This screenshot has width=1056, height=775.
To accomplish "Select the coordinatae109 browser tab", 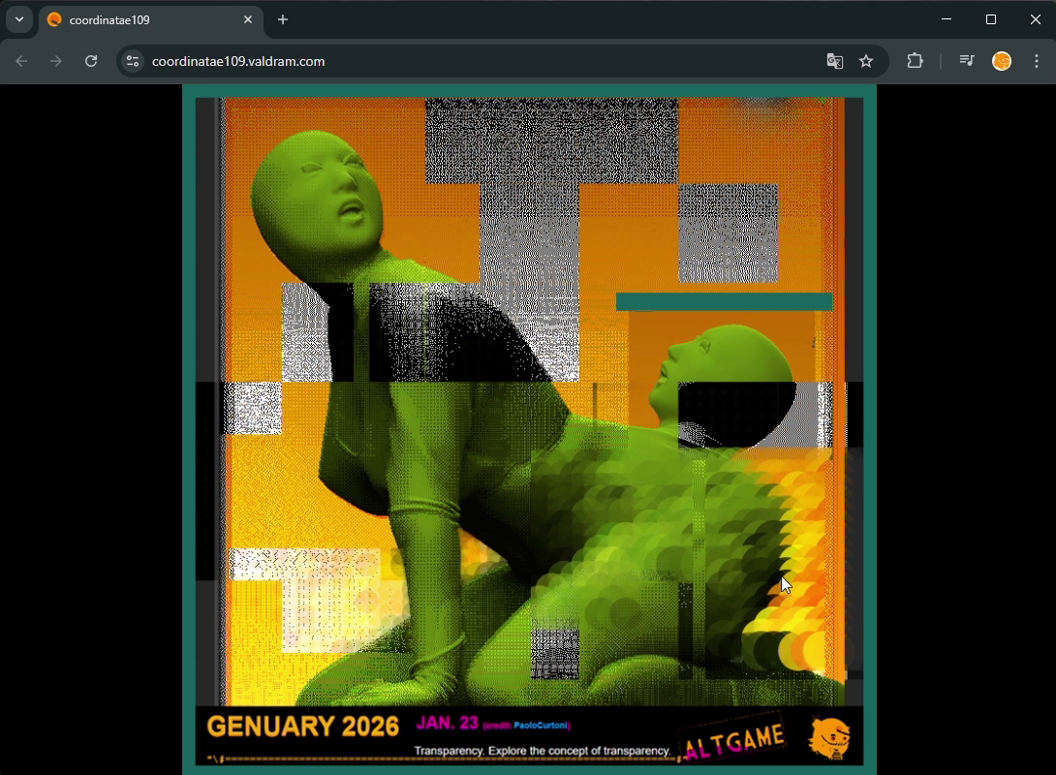I will point(145,19).
